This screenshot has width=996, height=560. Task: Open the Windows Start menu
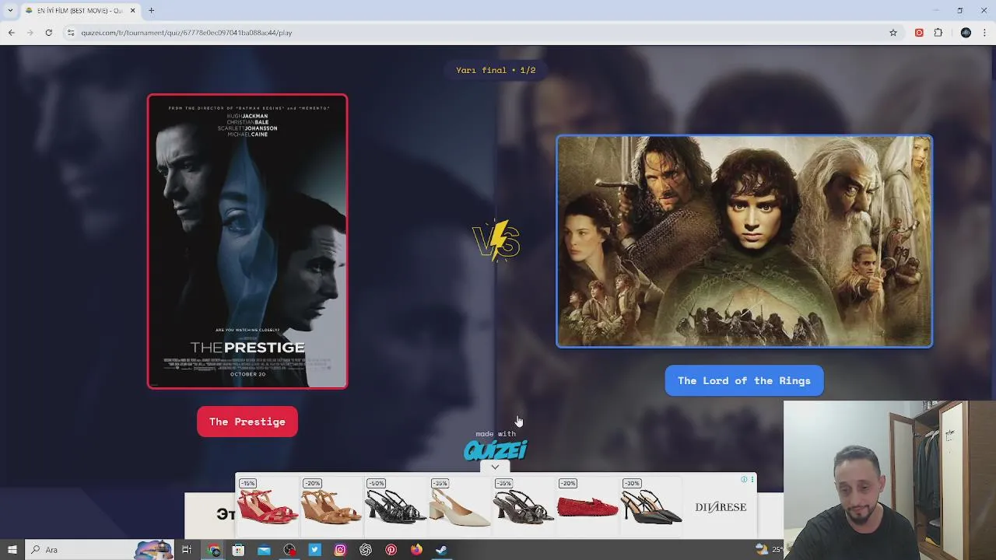click(x=12, y=550)
